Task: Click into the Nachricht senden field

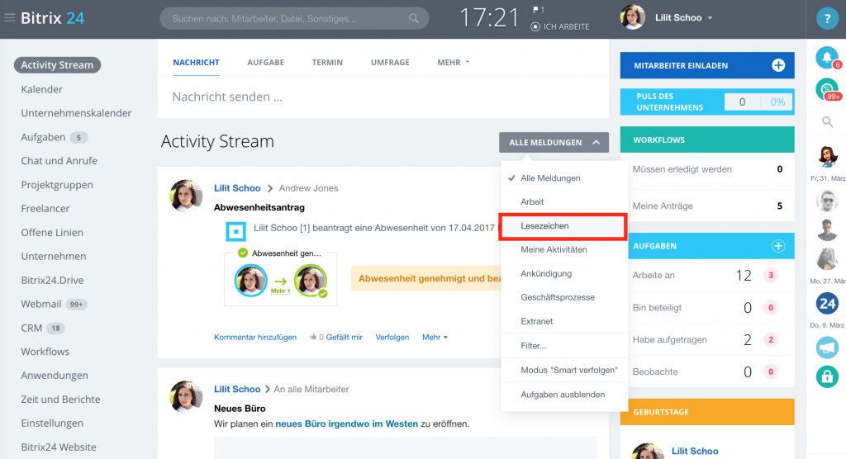Action: click(x=383, y=97)
